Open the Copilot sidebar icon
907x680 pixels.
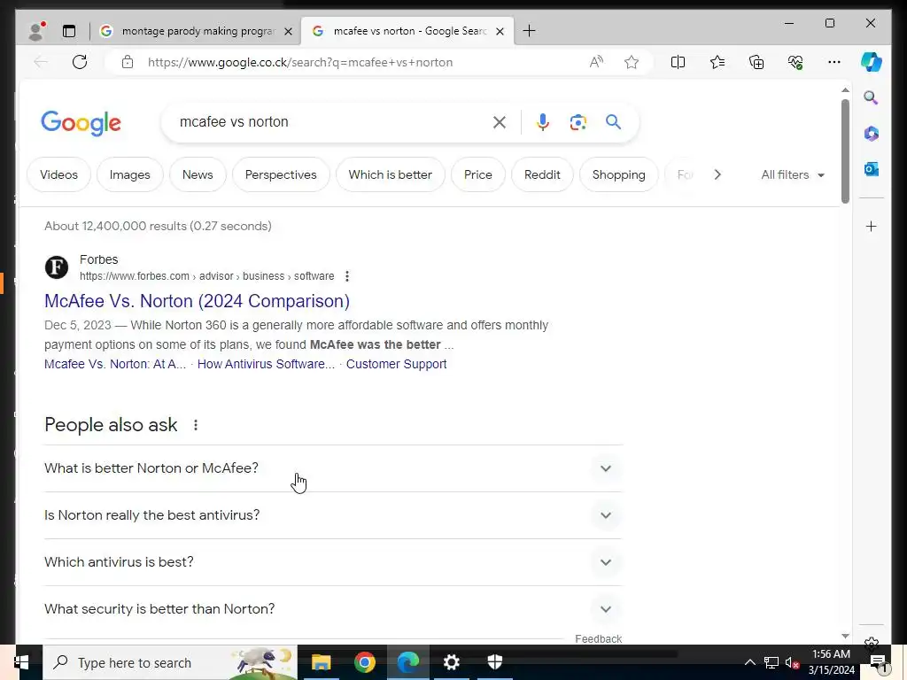[872, 62]
